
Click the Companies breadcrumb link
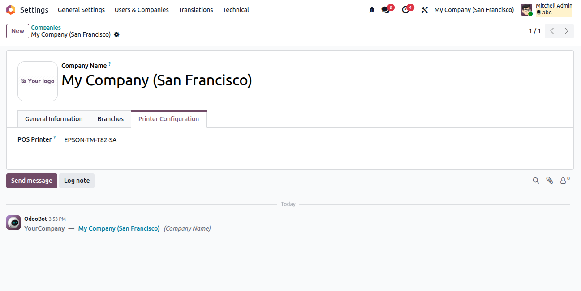(46, 27)
